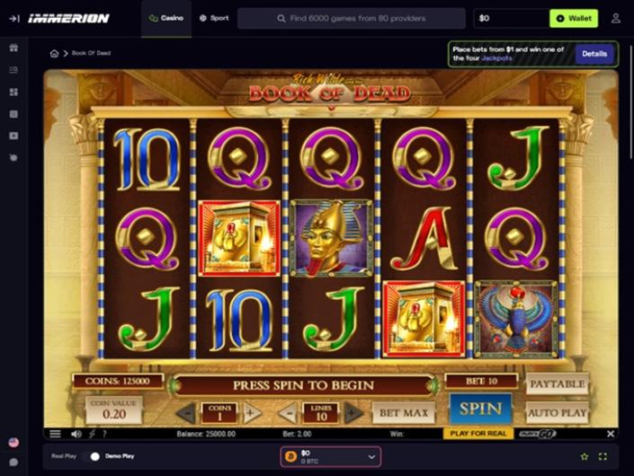Open the PAYTABLE button
Viewport: 634px width, 476px height.
tap(558, 384)
